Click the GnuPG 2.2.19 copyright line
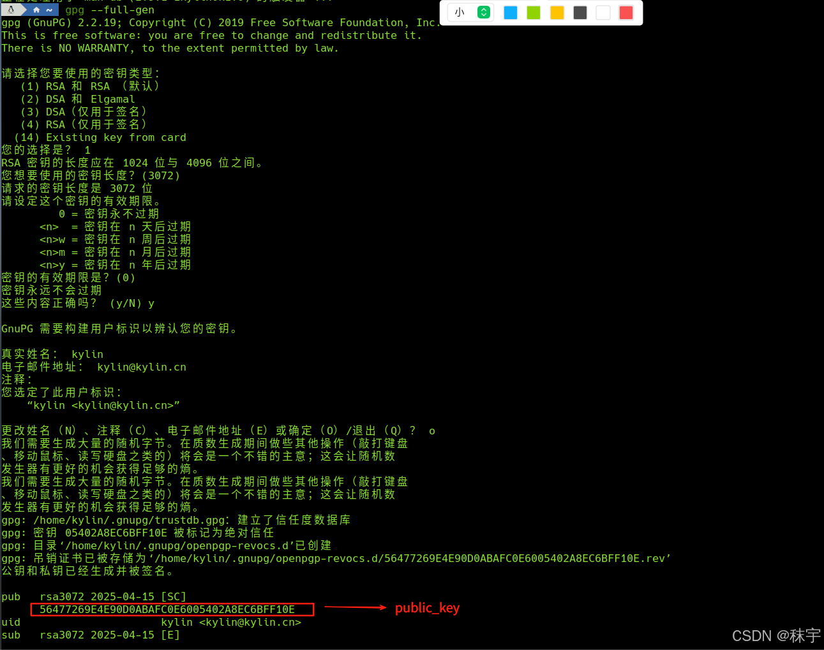This screenshot has width=824, height=650. (x=221, y=22)
